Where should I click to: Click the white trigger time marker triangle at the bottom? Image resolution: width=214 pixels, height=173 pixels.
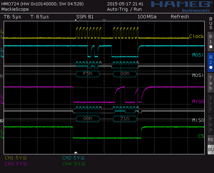[76, 152]
